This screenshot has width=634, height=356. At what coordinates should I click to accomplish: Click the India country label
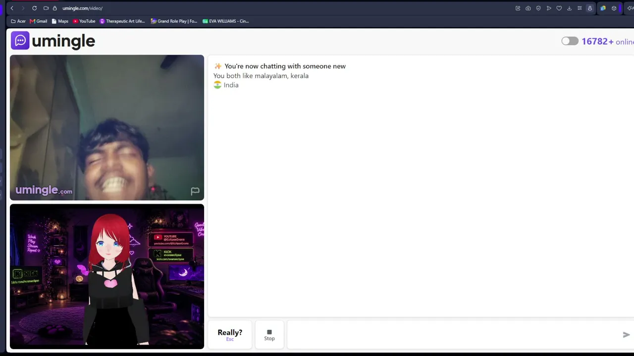[x=226, y=85]
